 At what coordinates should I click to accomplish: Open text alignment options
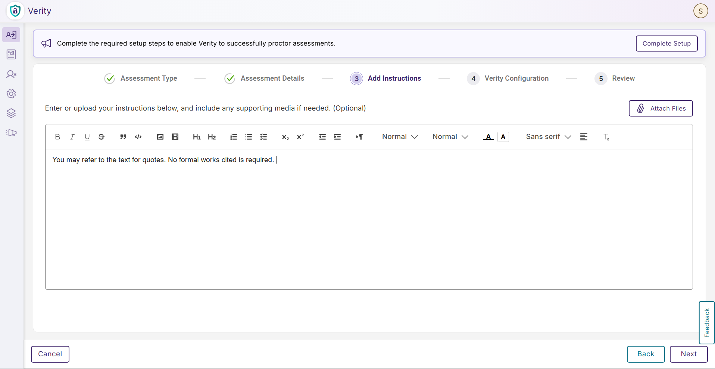pos(584,137)
